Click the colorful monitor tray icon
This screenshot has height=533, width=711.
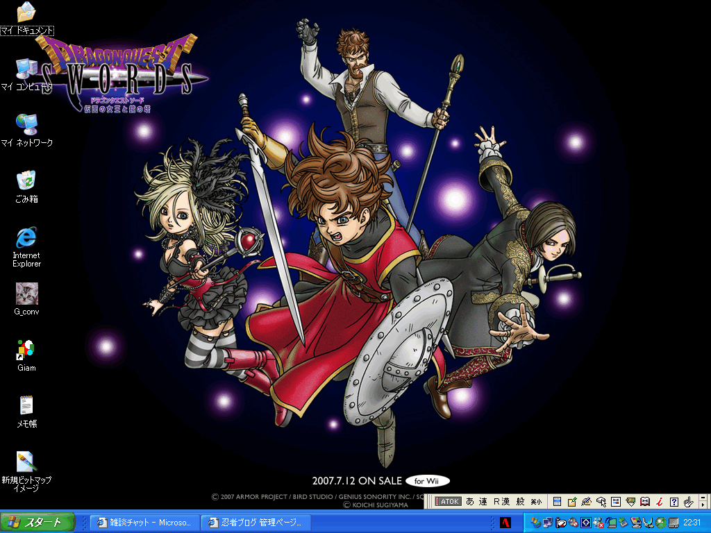click(x=636, y=523)
